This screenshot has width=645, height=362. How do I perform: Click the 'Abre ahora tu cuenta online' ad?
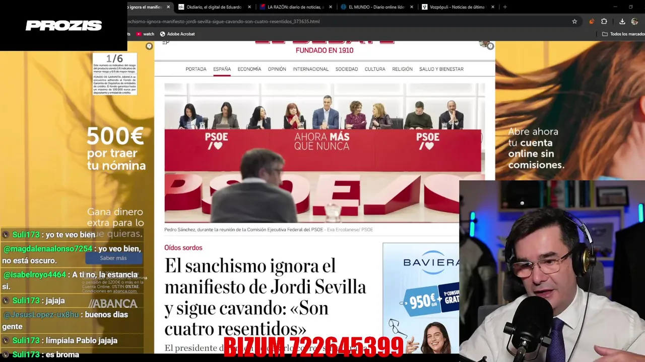tap(536, 148)
